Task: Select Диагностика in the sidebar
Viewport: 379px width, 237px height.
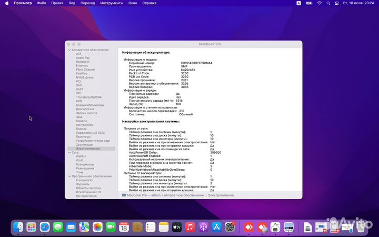Action: tap(85, 109)
